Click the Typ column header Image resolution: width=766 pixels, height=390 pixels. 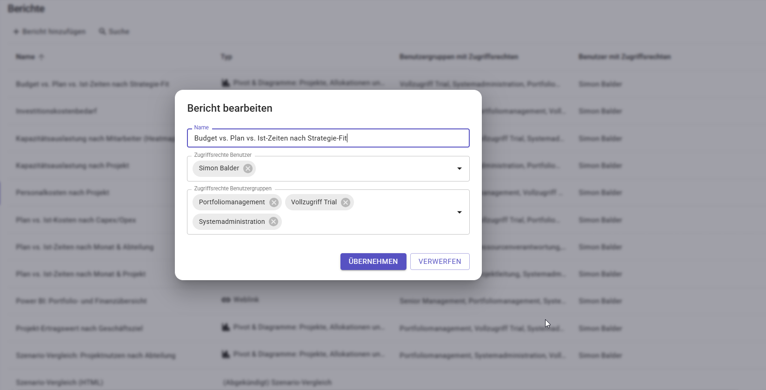coord(226,57)
